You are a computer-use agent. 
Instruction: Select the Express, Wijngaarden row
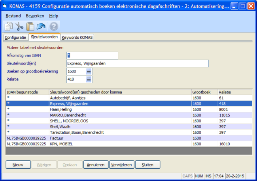[x=129, y=104]
